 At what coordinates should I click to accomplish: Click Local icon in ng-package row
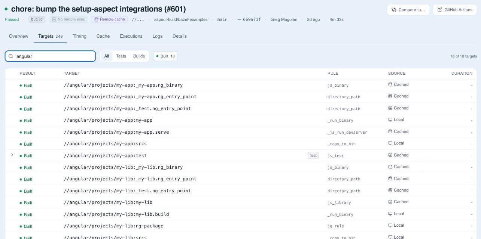click(390, 226)
